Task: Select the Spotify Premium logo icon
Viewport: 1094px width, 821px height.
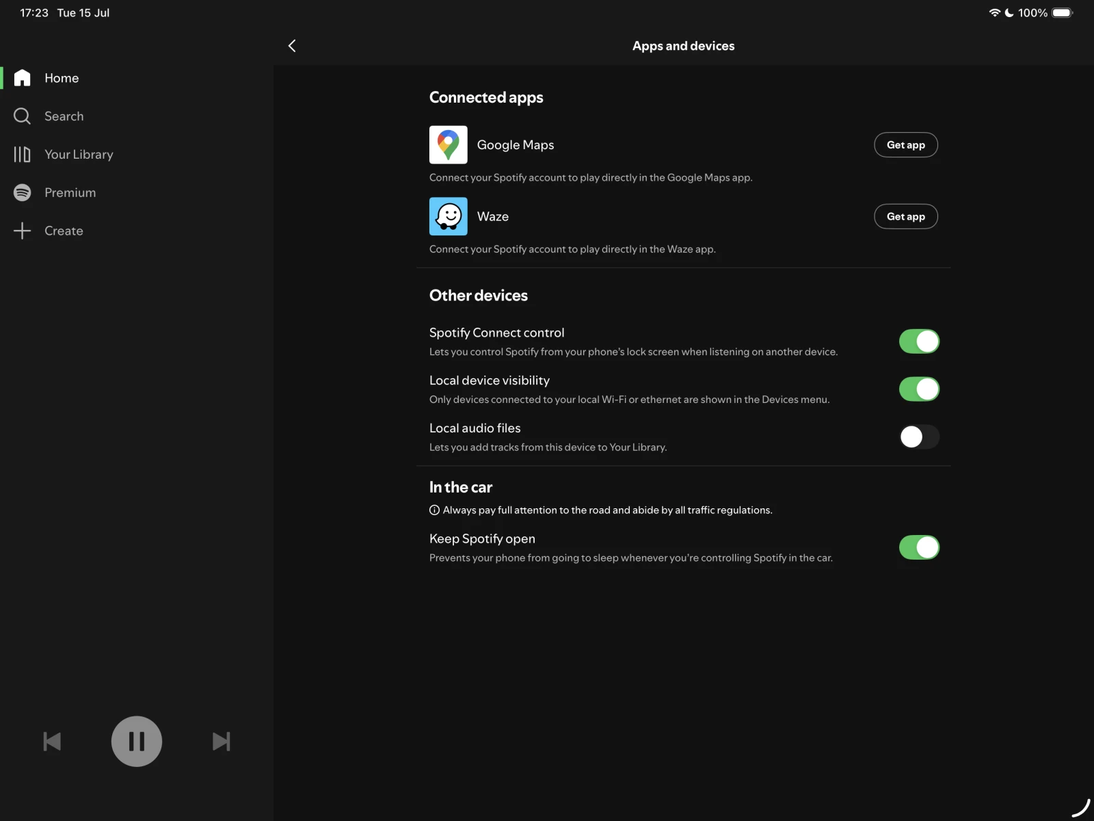Action: tap(22, 193)
